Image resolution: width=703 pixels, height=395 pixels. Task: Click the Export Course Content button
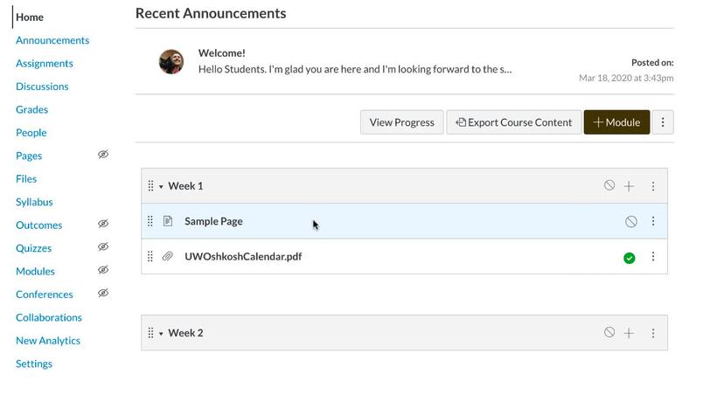click(x=513, y=122)
